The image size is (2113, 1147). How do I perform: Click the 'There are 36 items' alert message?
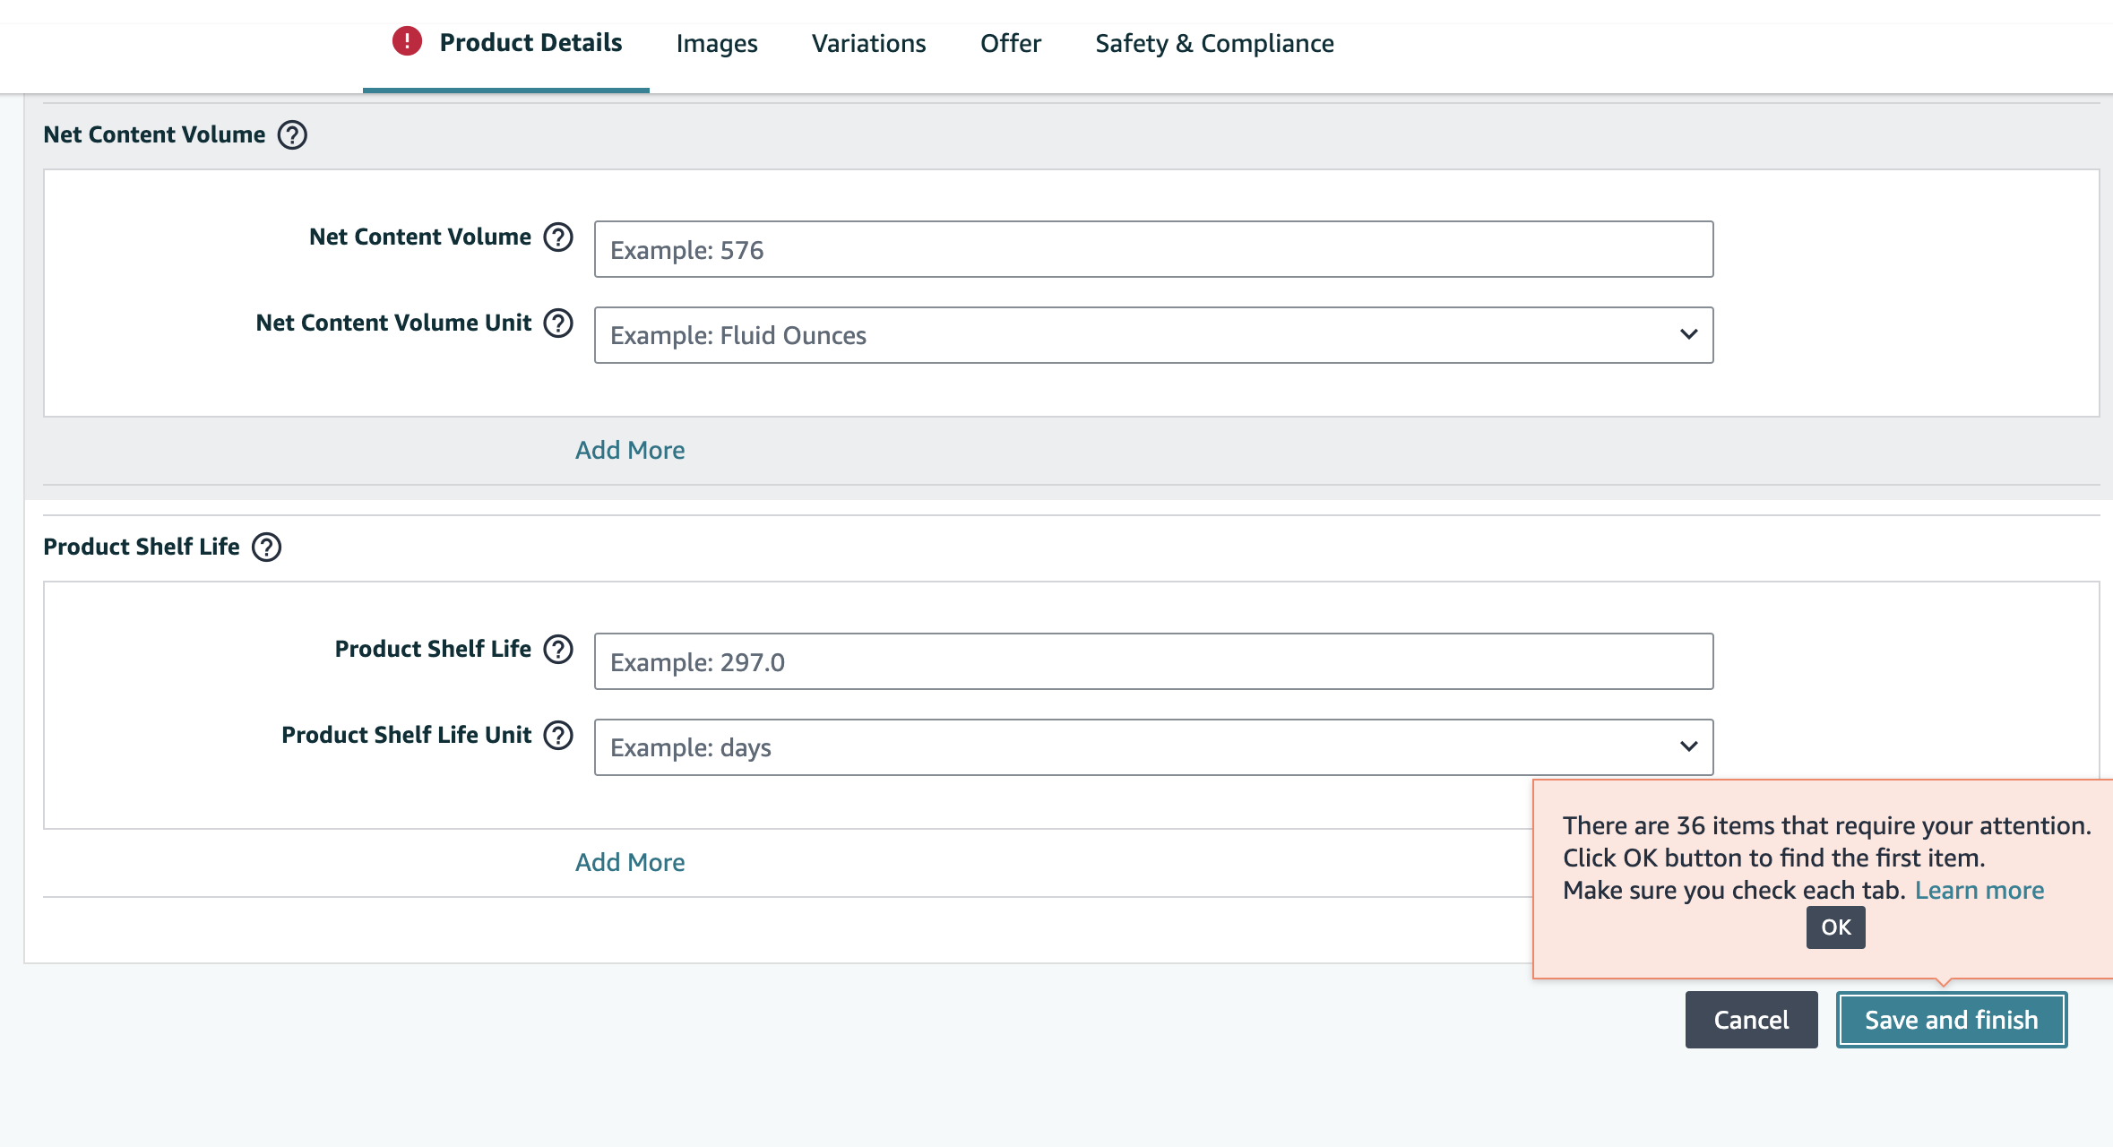tap(1826, 825)
